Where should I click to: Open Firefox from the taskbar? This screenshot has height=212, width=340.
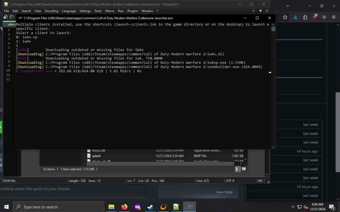pos(124,207)
